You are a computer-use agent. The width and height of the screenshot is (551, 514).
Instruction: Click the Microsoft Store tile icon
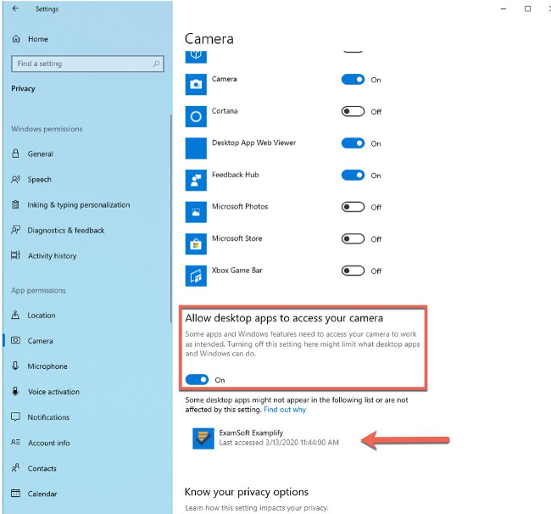(196, 244)
